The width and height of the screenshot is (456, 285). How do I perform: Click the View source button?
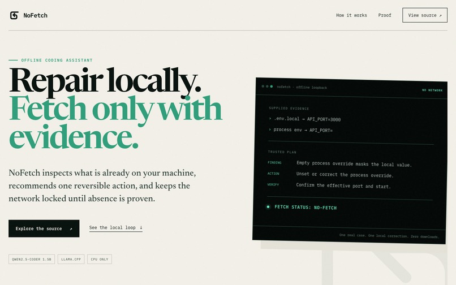coord(424,15)
